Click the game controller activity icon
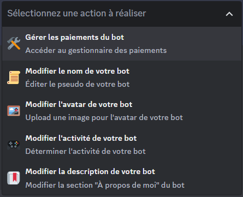Image resolution: width=243 pixels, height=197 pixels. coord(14,145)
